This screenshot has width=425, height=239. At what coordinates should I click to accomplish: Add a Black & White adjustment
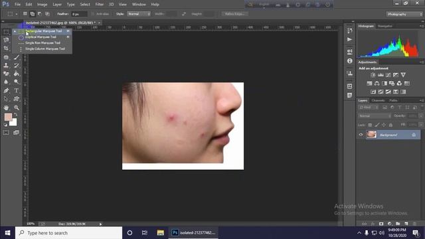384,84
